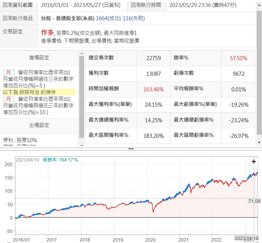Click the yellow 排除符合 condition highlight
The image size is (262, 243).
click(39, 92)
